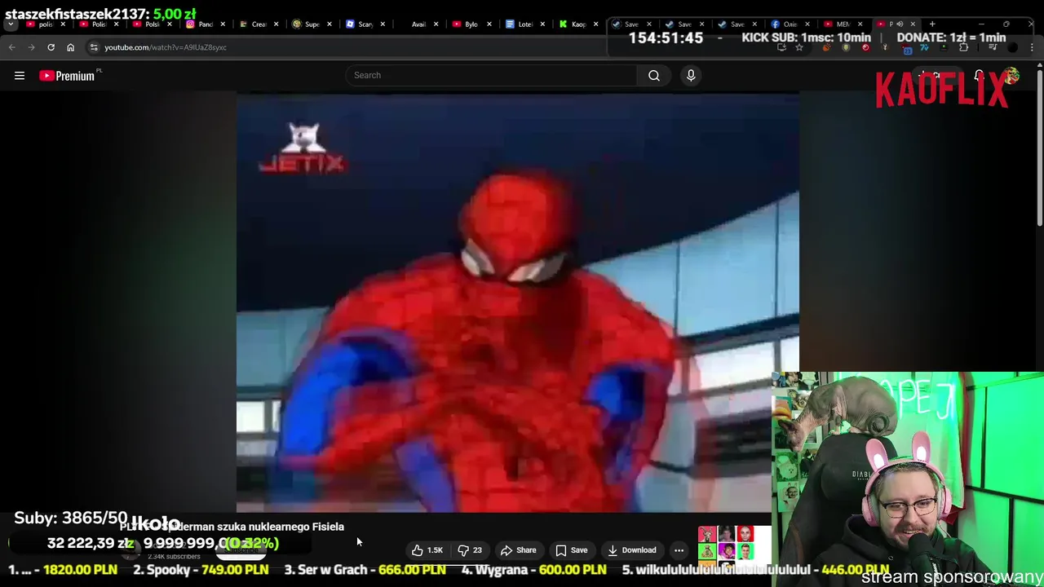Open the YouTube guide hamburger menu
Image resolution: width=1044 pixels, height=587 pixels.
click(x=20, y=76)
